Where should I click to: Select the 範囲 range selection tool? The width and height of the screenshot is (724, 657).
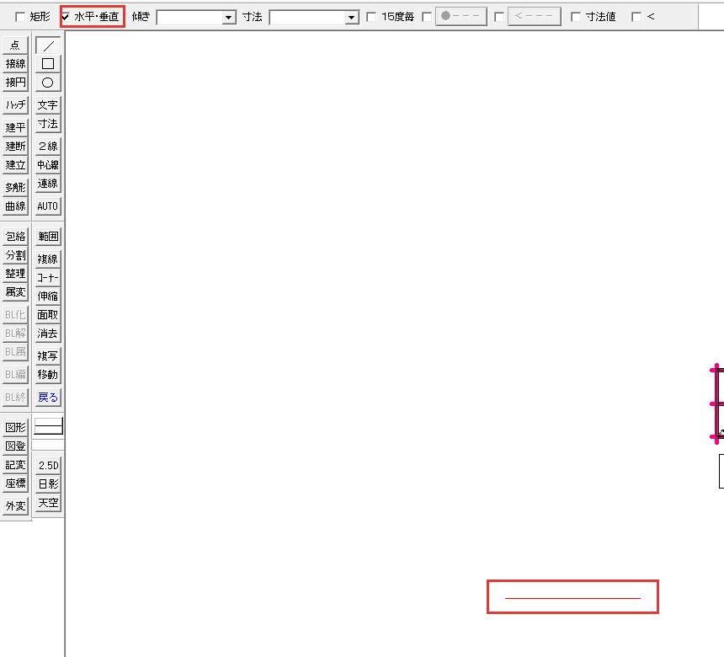click(x=48, y=237)
